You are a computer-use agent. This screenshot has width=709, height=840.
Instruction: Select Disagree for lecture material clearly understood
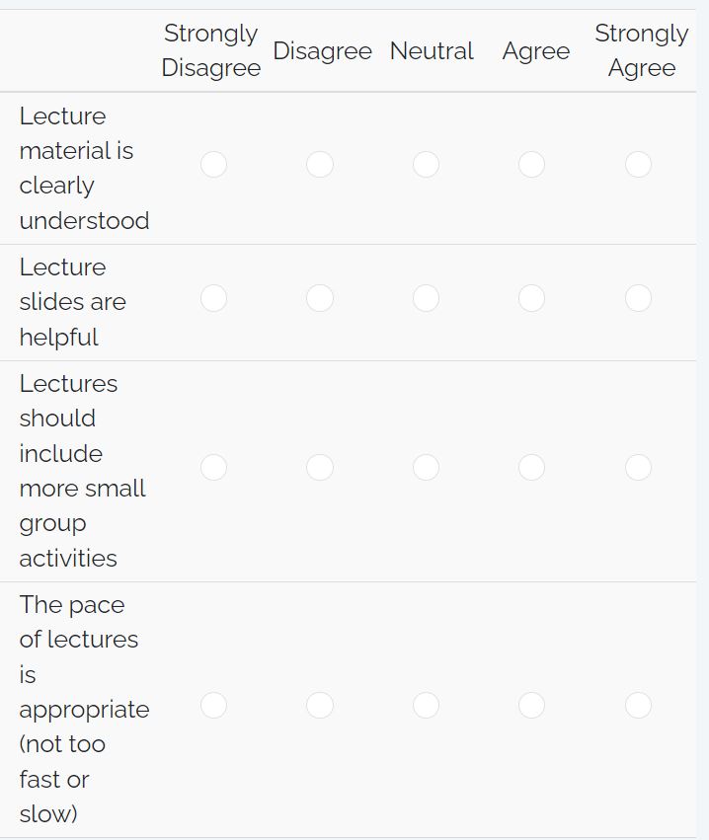320,164
